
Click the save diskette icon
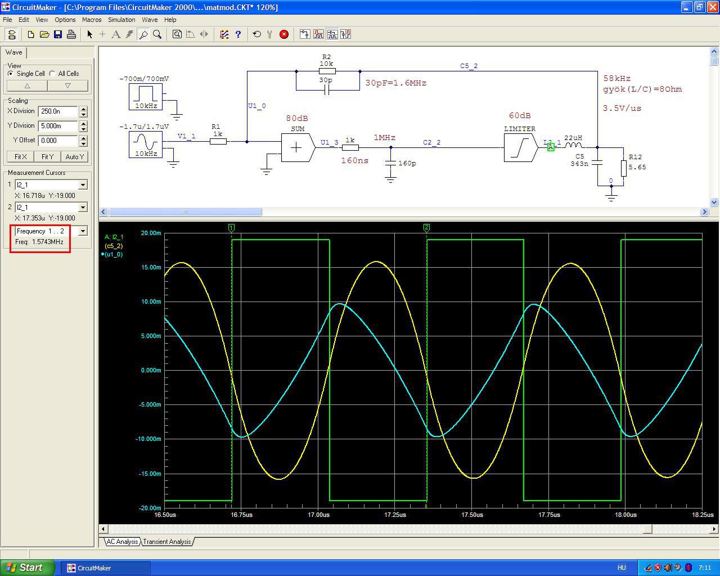click(58, 34)
